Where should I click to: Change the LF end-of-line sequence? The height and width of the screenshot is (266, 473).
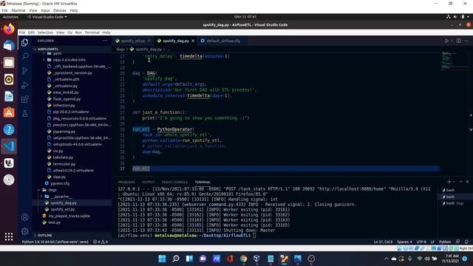coord(432,242)
